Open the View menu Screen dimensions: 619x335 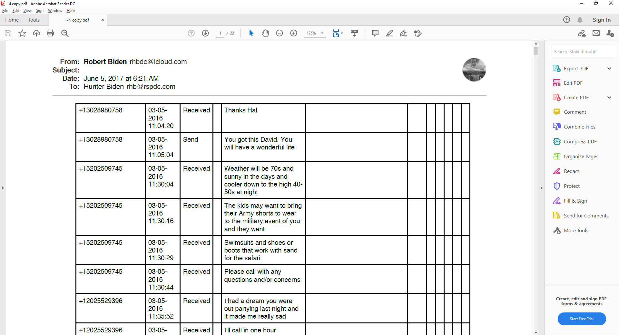[x=27, y=11]
